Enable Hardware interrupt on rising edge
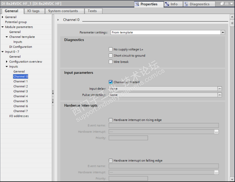The height and width of the screenshot is (182, 235). [111, 120]
